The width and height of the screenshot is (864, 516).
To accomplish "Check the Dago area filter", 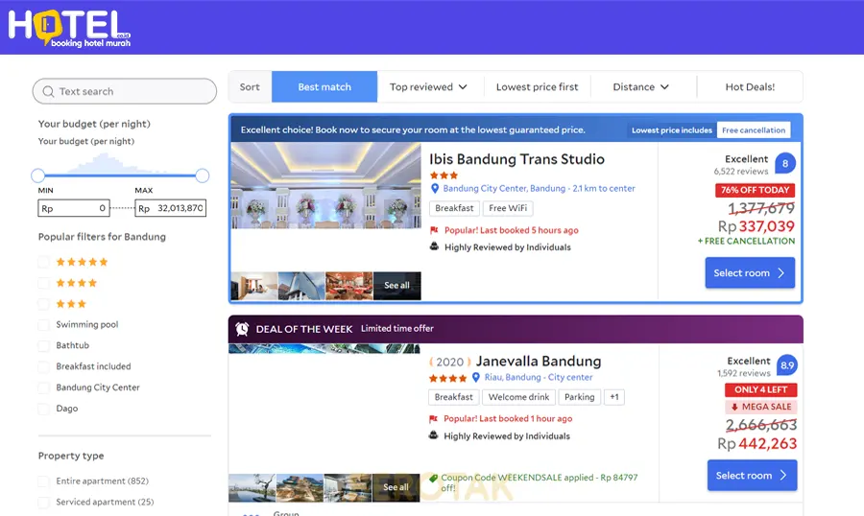I will click(x=43, y=409).
